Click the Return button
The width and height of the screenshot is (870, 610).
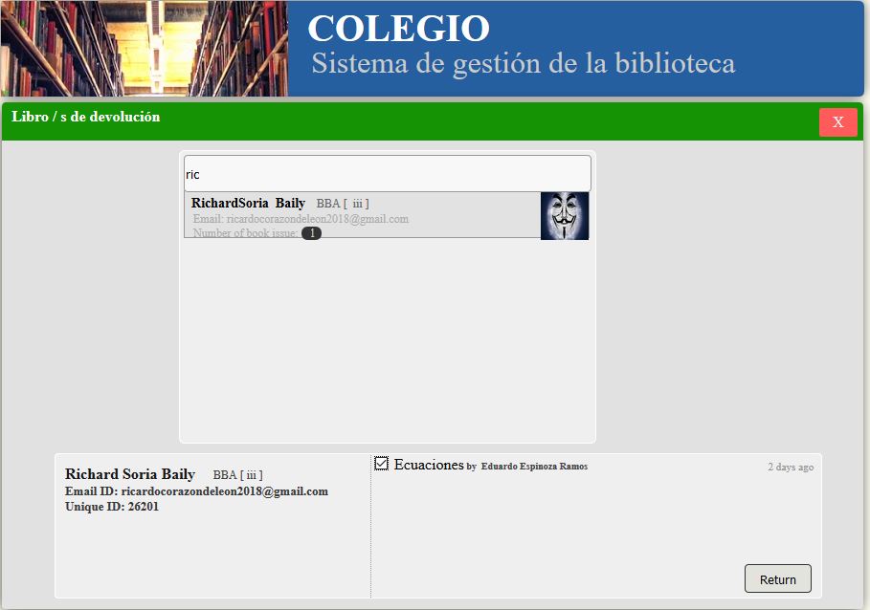[777, 578]
